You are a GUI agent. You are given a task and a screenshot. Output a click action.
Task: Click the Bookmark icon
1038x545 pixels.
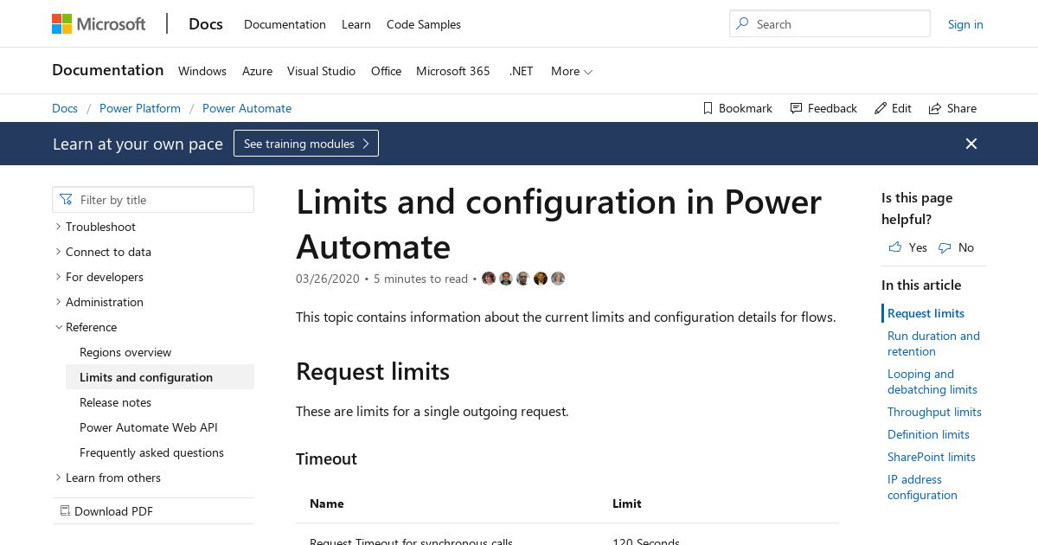click(x=708, y=108)
